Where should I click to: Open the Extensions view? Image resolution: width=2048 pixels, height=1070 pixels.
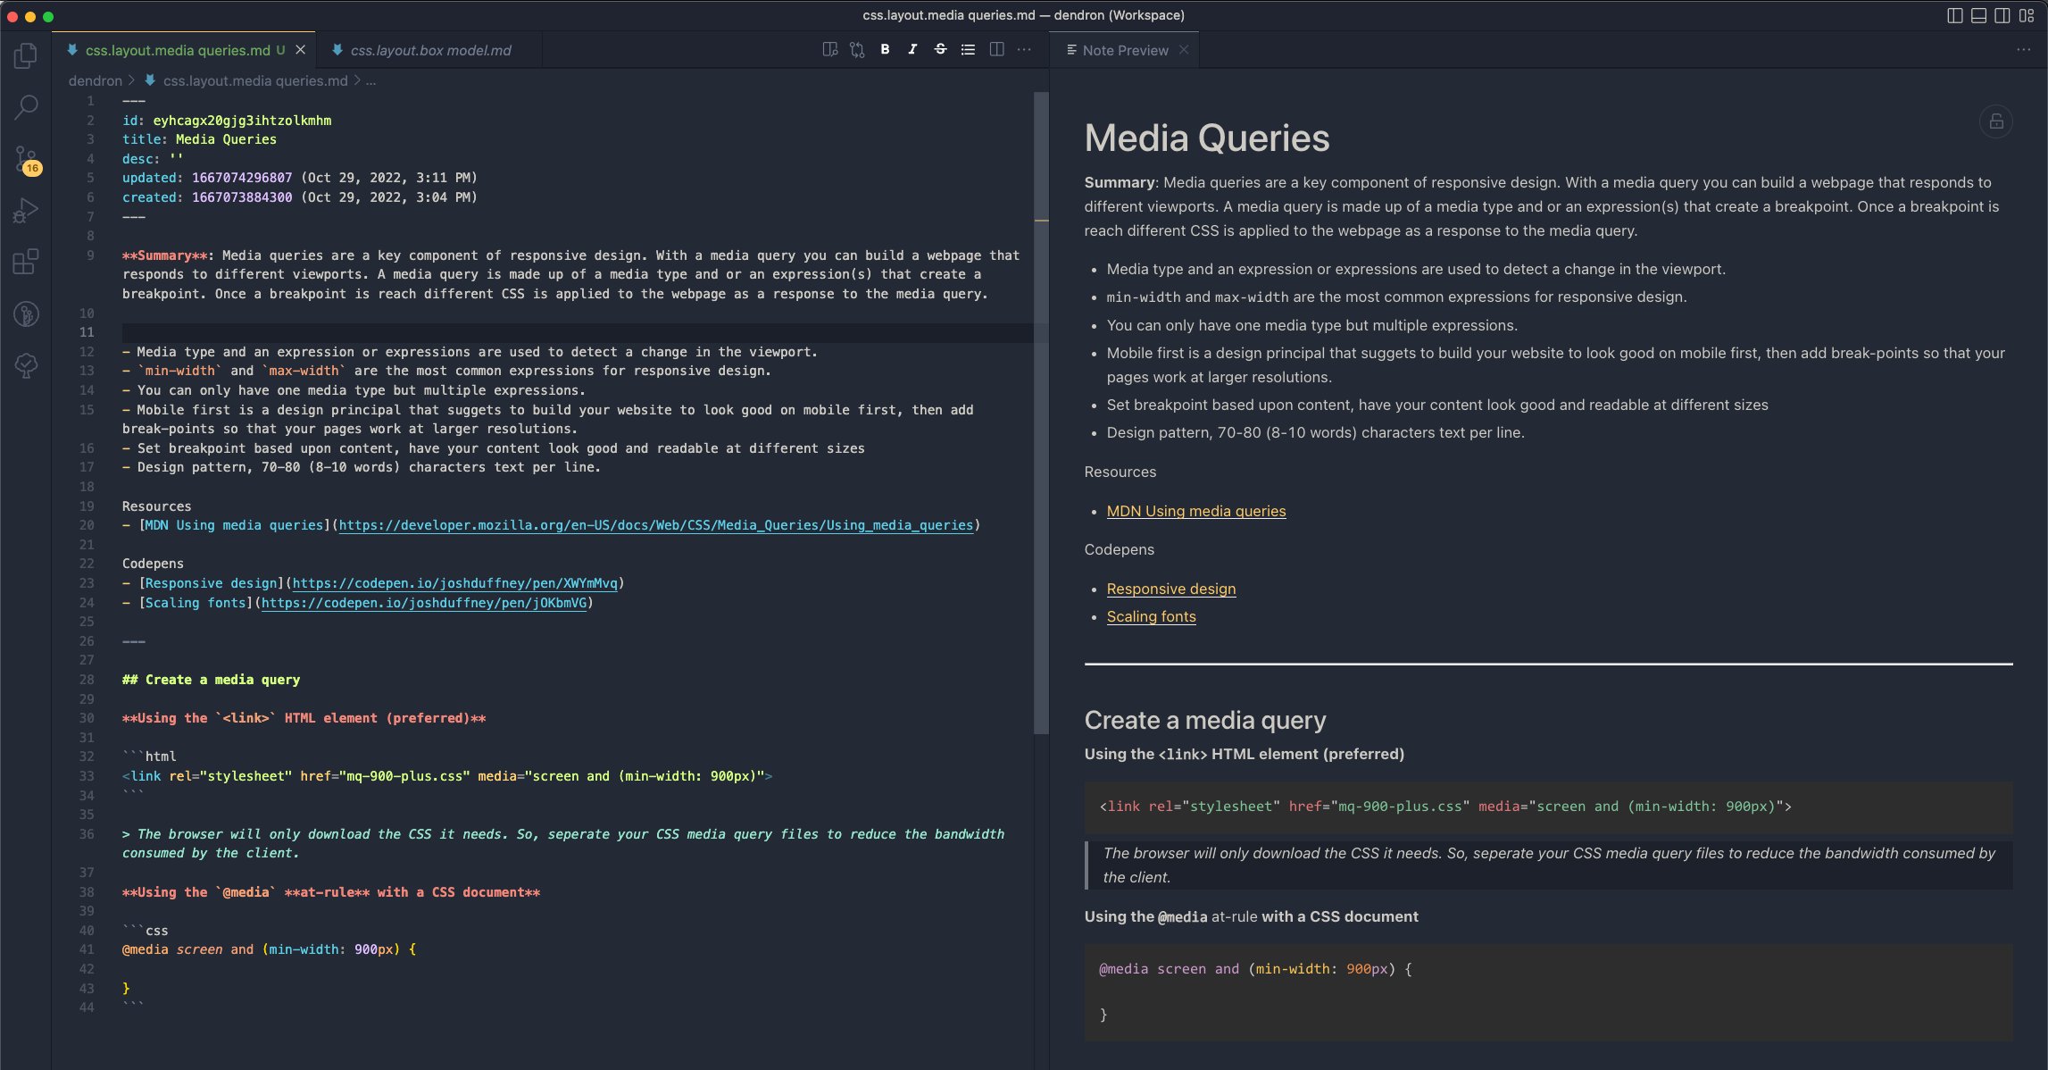tap(26, 262)
